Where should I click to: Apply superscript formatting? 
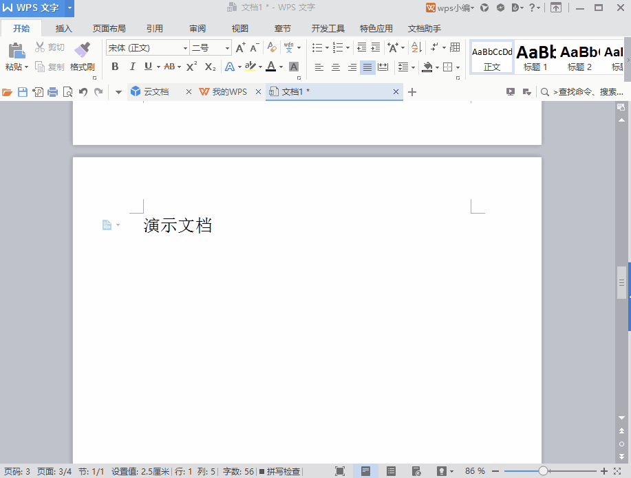(x=191, y=67)
